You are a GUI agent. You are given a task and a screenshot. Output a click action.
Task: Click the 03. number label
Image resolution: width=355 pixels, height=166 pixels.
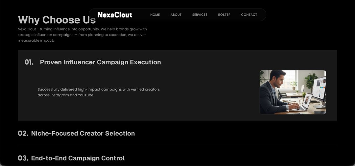[x=23, y=158]
